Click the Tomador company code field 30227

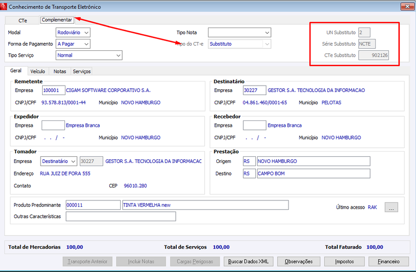tap(92, 161)
